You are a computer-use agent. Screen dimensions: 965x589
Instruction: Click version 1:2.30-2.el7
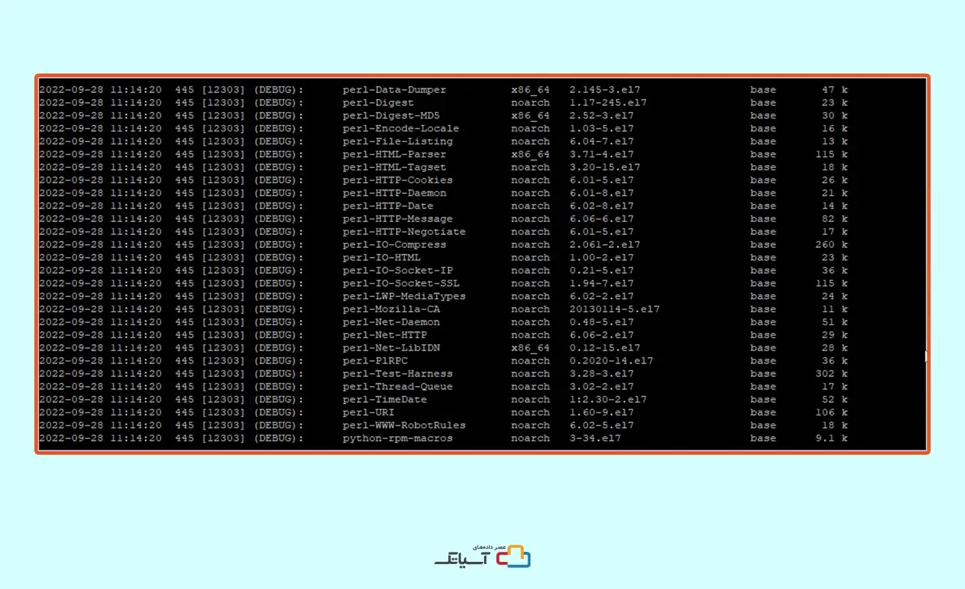(x=608, y=399)
